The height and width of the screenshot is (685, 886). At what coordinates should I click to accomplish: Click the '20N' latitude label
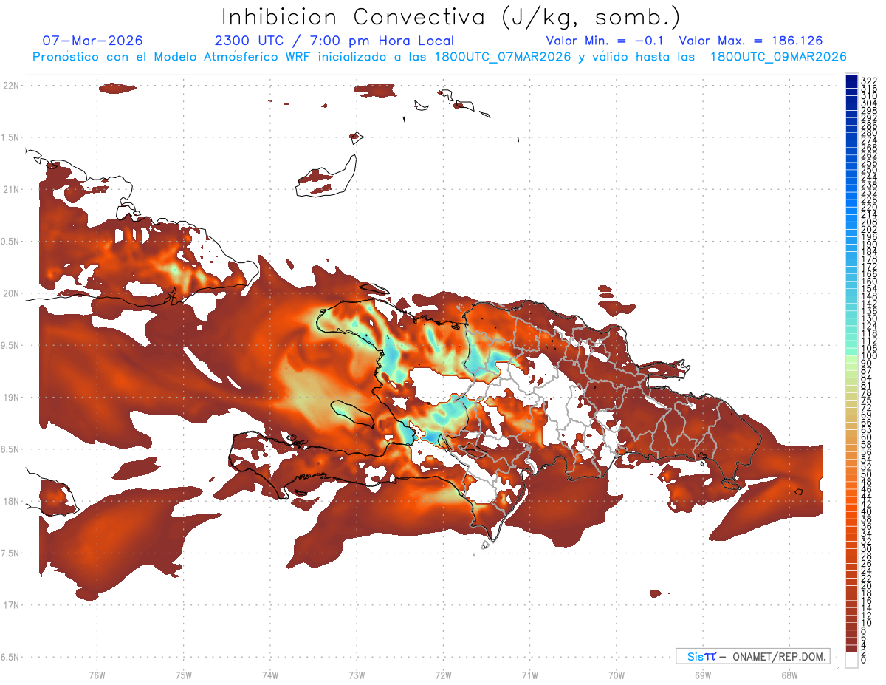(x=12, y=293)
